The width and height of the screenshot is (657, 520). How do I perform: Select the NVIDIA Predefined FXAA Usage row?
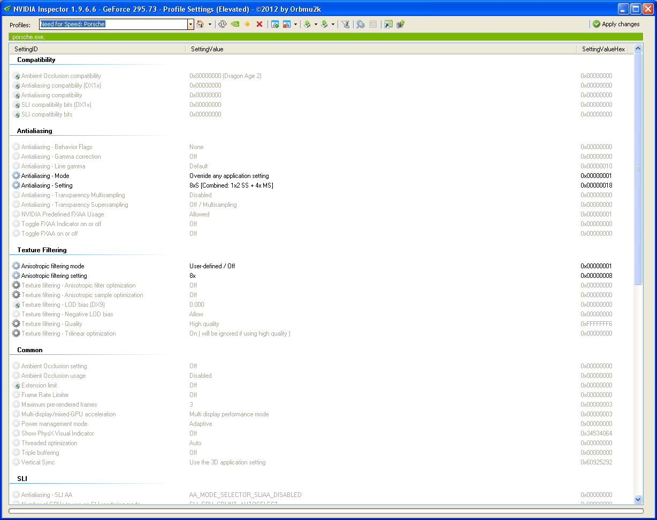321,214
